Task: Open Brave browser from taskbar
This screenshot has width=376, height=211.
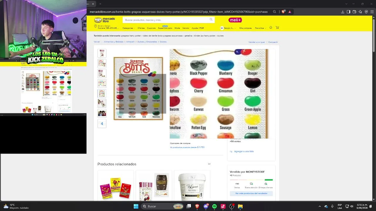Action: [197, 206]
